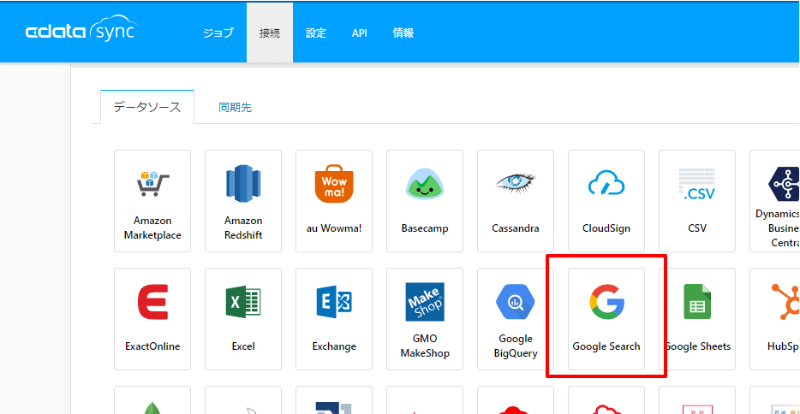
Task: Open the Amazon Marketplace connector
Action: point(152,201)
